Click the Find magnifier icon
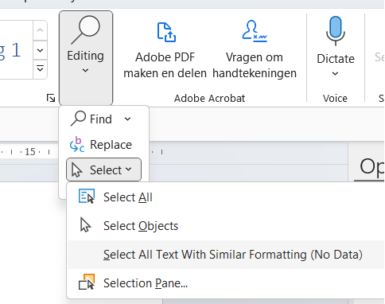The width and height of the screenshot is (385, 304). (x=78, y=119)
